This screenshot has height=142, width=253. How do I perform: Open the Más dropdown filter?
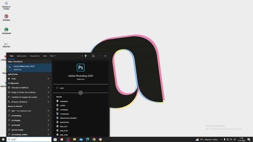[53, 56]
